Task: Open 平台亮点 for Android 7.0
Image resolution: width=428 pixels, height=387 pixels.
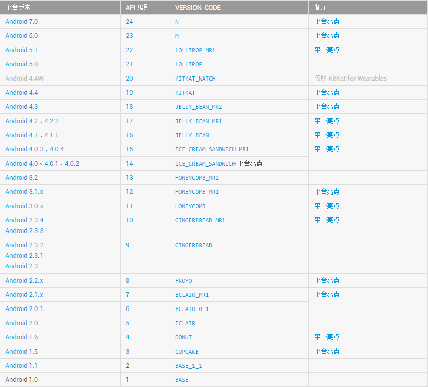Action: click(327, 22)
